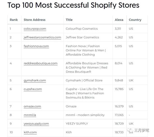The image size is (154, 137).
Task: Open yeezysupply.com store link
Action: [36, 124]
